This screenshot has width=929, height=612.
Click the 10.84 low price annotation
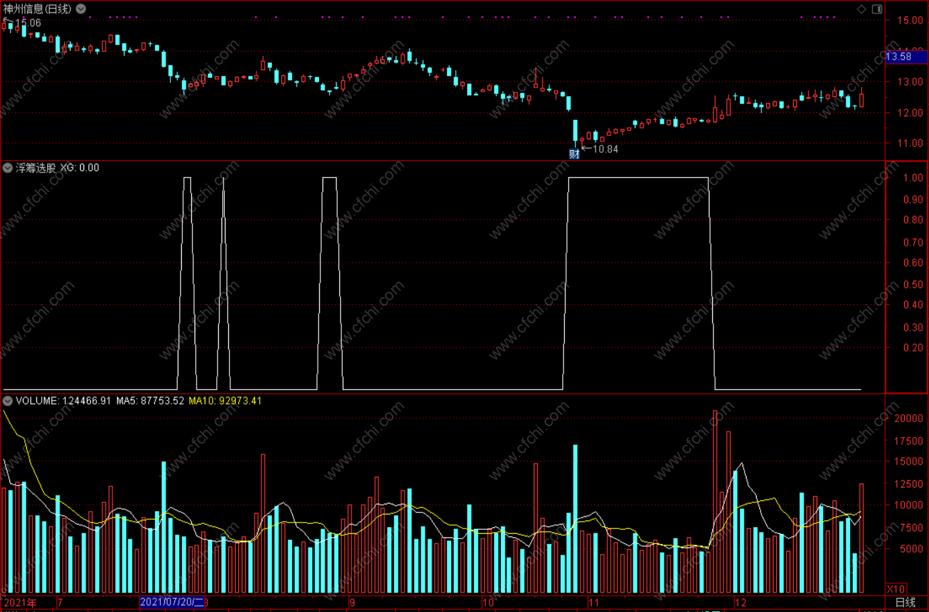[x=605, y=149]
